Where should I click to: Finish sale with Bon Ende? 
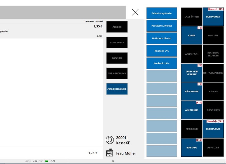click(192, 147)
